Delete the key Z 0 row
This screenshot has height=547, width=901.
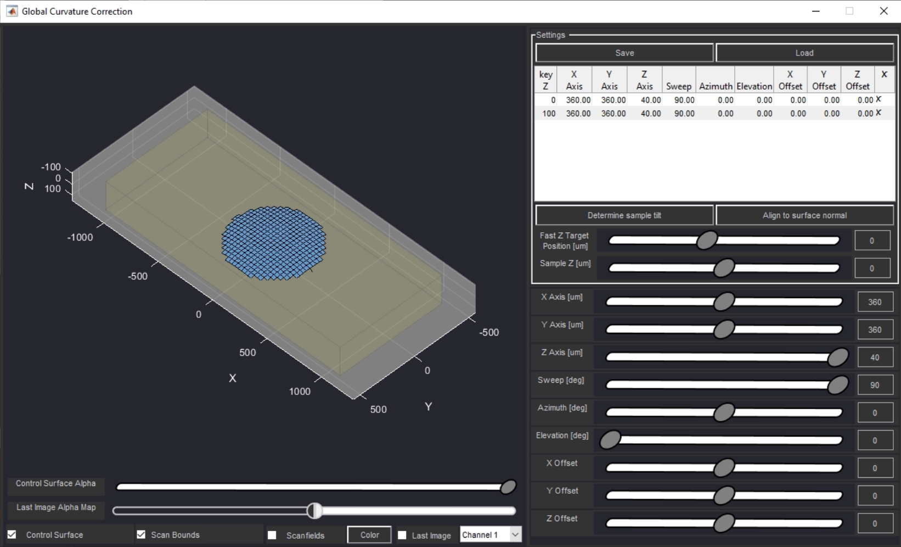879,99
